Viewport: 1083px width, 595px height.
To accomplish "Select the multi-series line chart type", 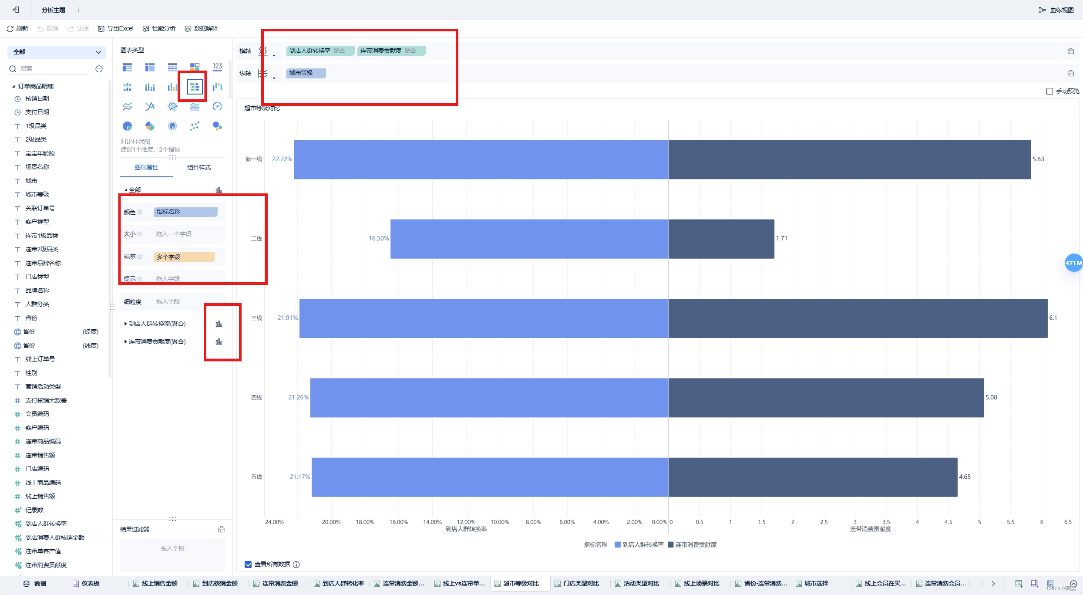I will (150, 107).
